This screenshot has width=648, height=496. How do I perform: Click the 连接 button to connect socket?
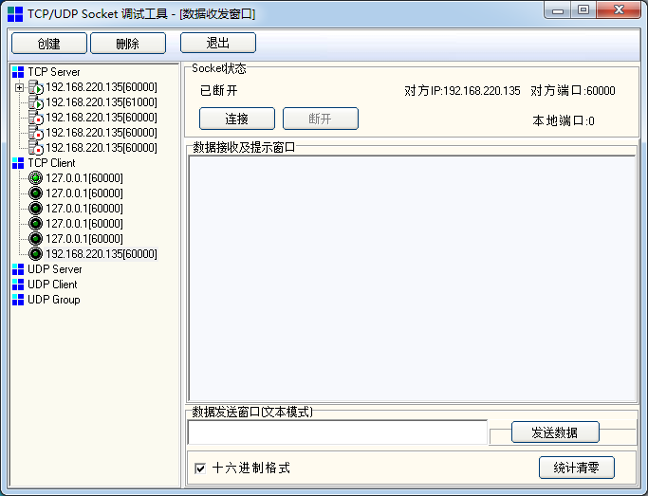click(237, 119)
